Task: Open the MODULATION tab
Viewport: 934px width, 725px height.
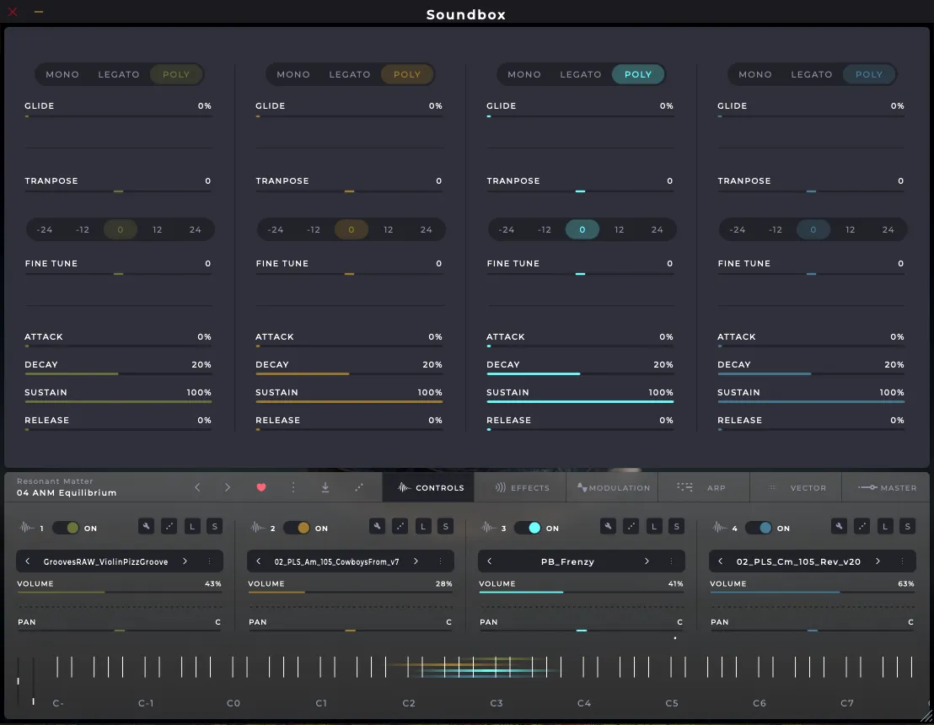Action: click(613, 487)
